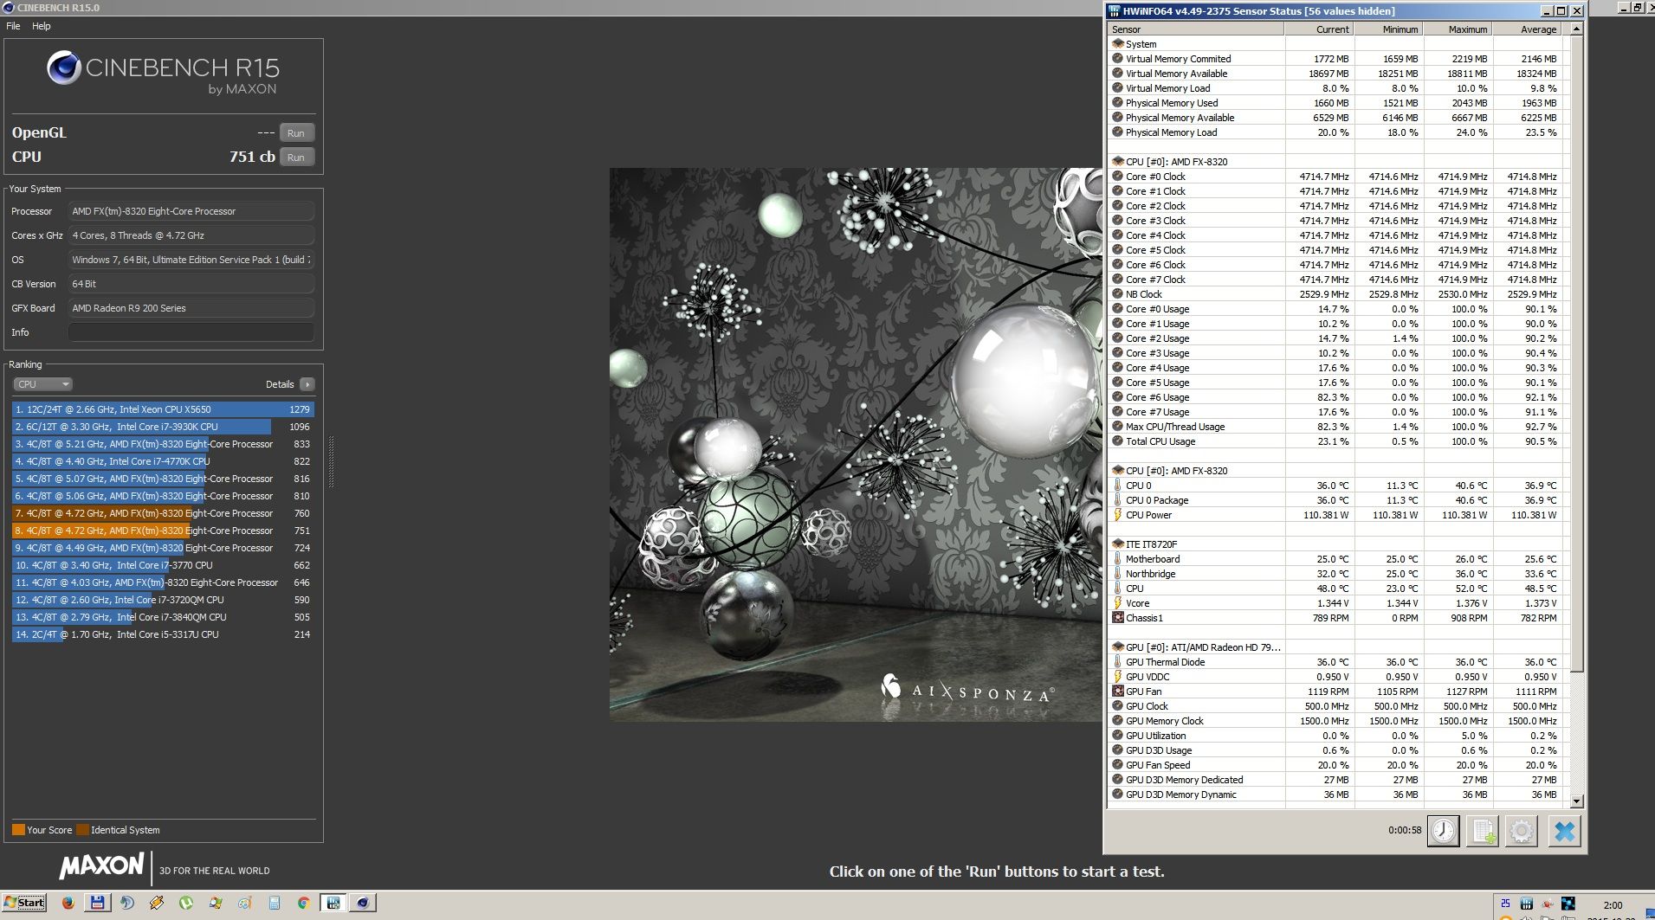Viewport: 1655px width, 920px height.
Task: Launch Winamp from the taskbar
Action: point(156,903)
